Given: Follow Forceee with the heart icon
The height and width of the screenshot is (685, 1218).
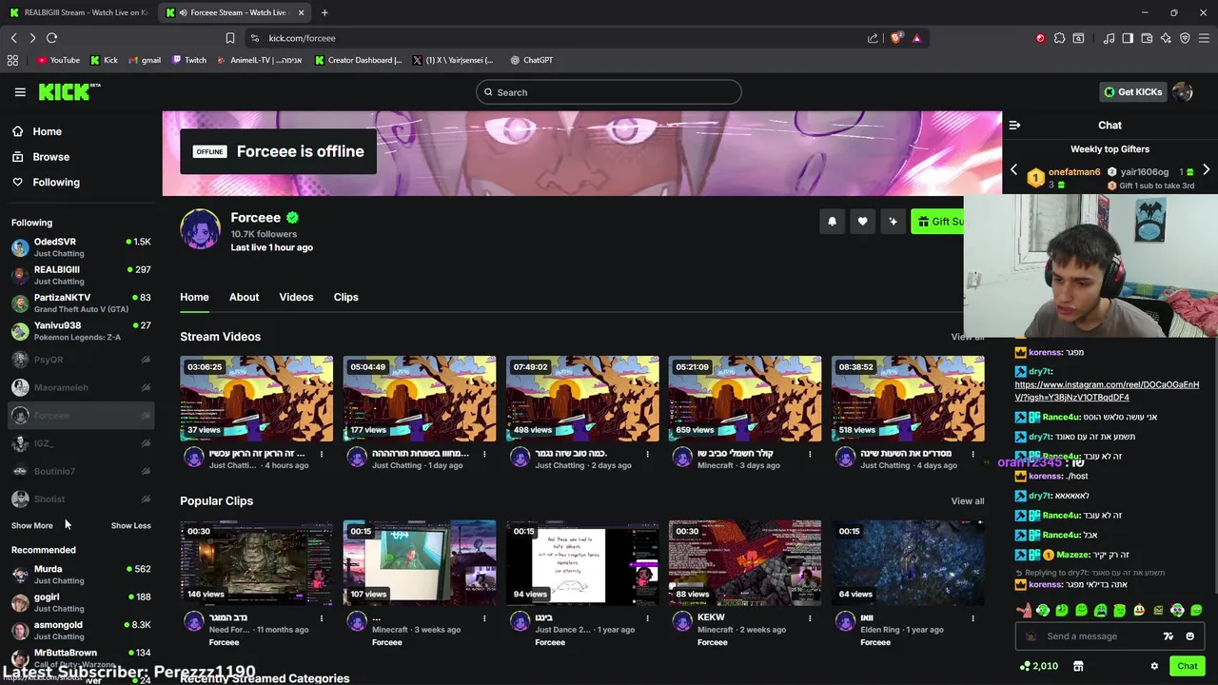Looking at the screenshot, I should pyautogui.click(x=862, y=222).
